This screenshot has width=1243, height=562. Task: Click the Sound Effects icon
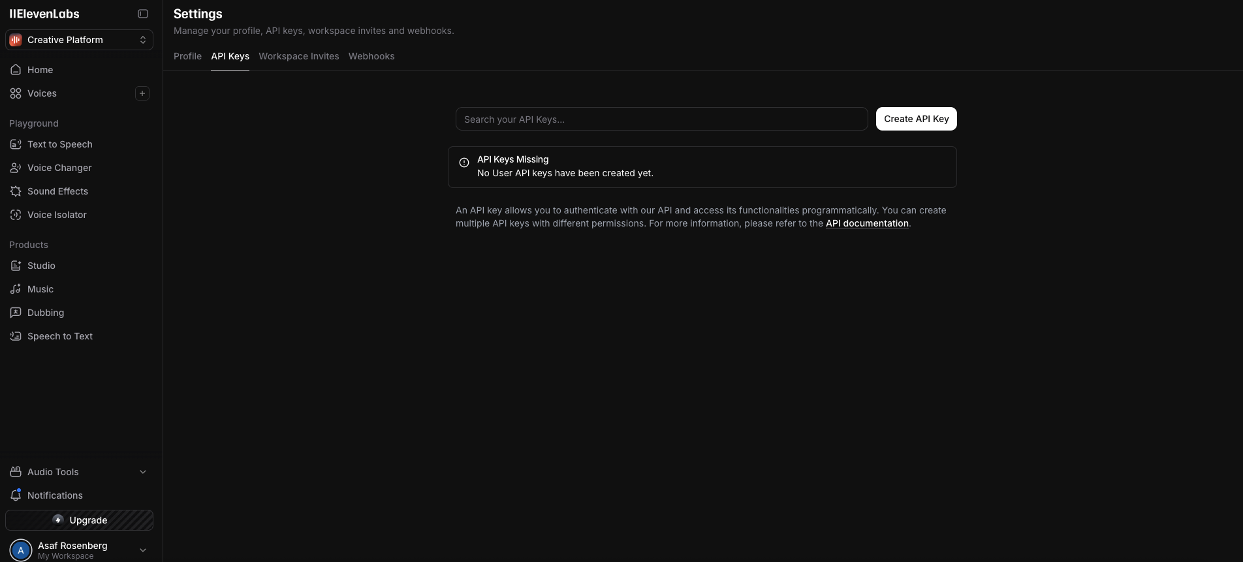16,191
